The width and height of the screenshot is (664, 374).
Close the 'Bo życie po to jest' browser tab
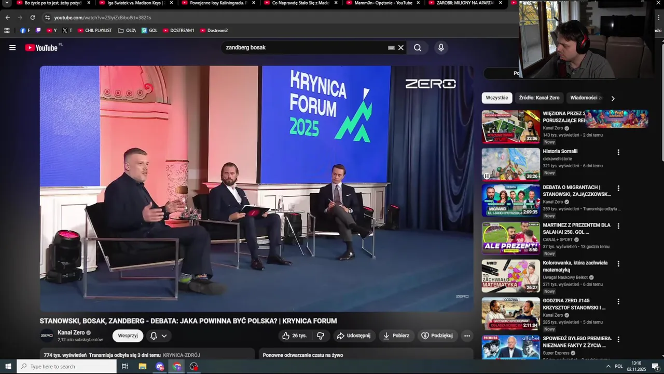coord(89,3)
